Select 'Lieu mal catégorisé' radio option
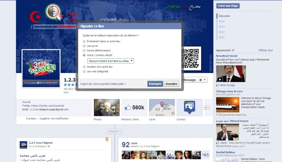The height and width of the screenshot is (162, 282). [84, 71]
